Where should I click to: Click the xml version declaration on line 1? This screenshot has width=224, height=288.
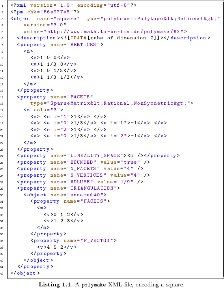73,5
